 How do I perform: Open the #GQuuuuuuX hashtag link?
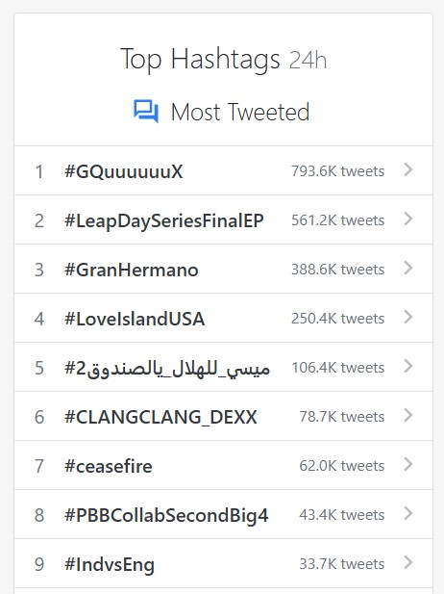(124, 171)
